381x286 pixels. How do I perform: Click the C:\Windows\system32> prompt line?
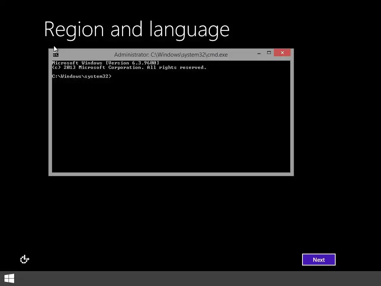(81, 76)
